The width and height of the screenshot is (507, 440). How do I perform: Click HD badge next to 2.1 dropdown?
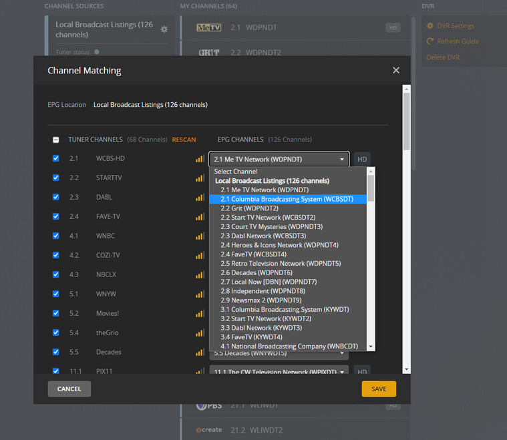pyautogui.click(x=362, y=159)
